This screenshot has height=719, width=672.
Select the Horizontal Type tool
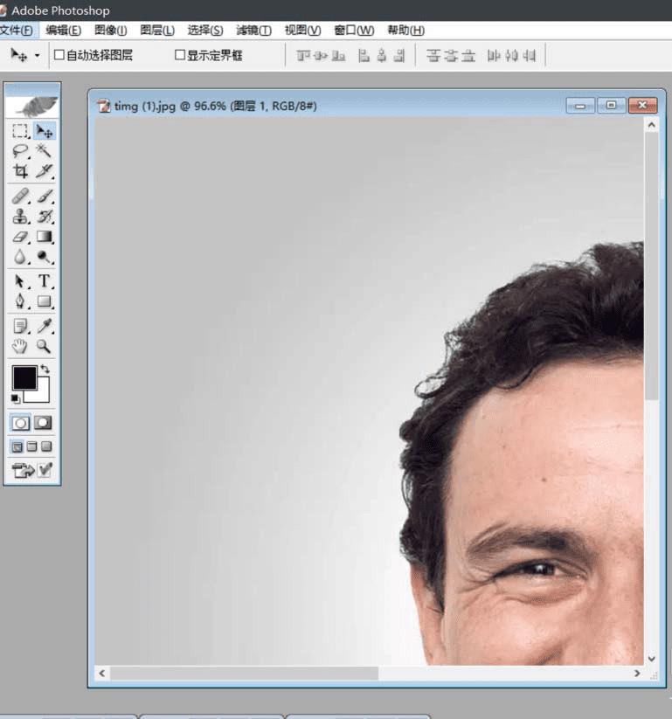45,281
